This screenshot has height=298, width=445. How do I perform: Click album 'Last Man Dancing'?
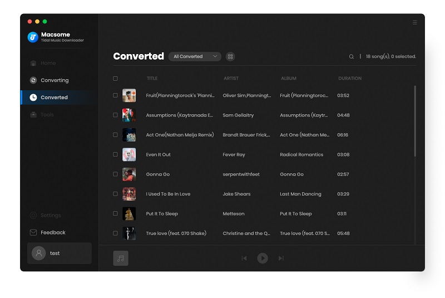(300, 194)
